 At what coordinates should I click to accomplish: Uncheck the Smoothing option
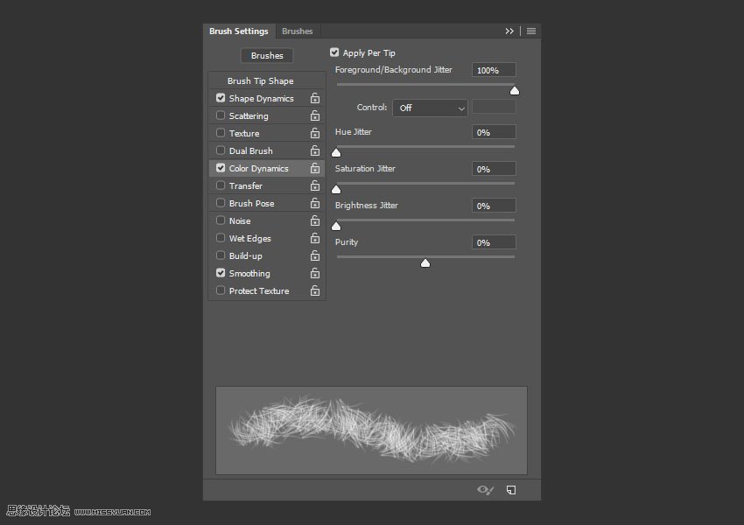click(x=221, y=273)
